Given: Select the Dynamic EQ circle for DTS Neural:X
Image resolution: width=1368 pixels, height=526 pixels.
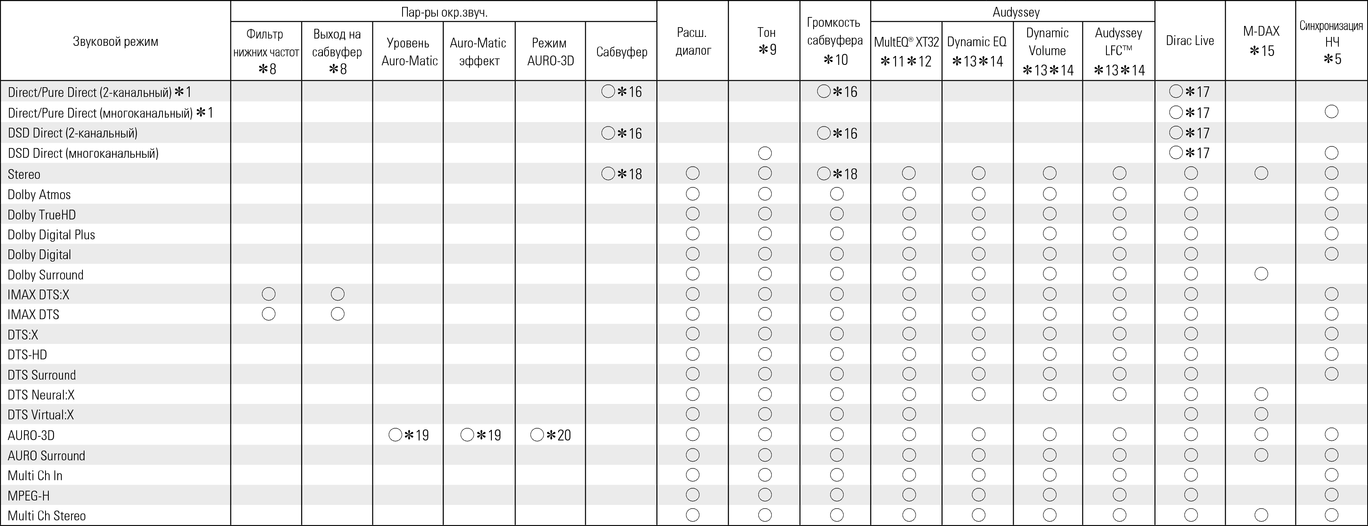Looking at the screenshot, I should tap(978, 394).
